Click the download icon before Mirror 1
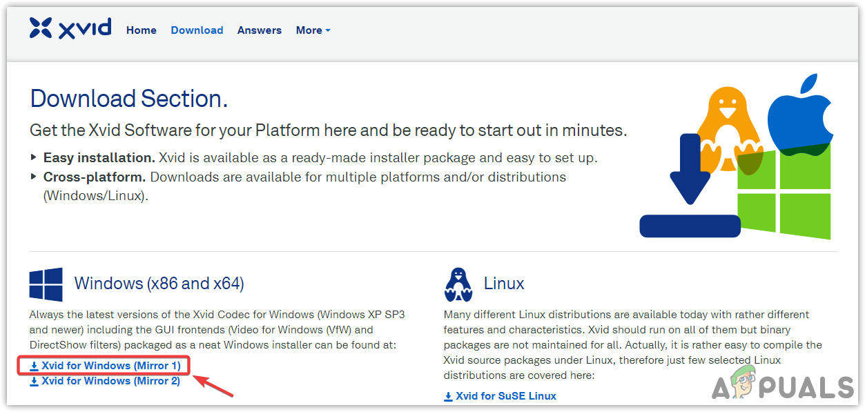This screenshot has width=865, height=412. [x=34, y=366]
